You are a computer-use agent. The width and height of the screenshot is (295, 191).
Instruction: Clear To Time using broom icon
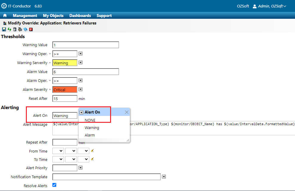click(92, 159)
